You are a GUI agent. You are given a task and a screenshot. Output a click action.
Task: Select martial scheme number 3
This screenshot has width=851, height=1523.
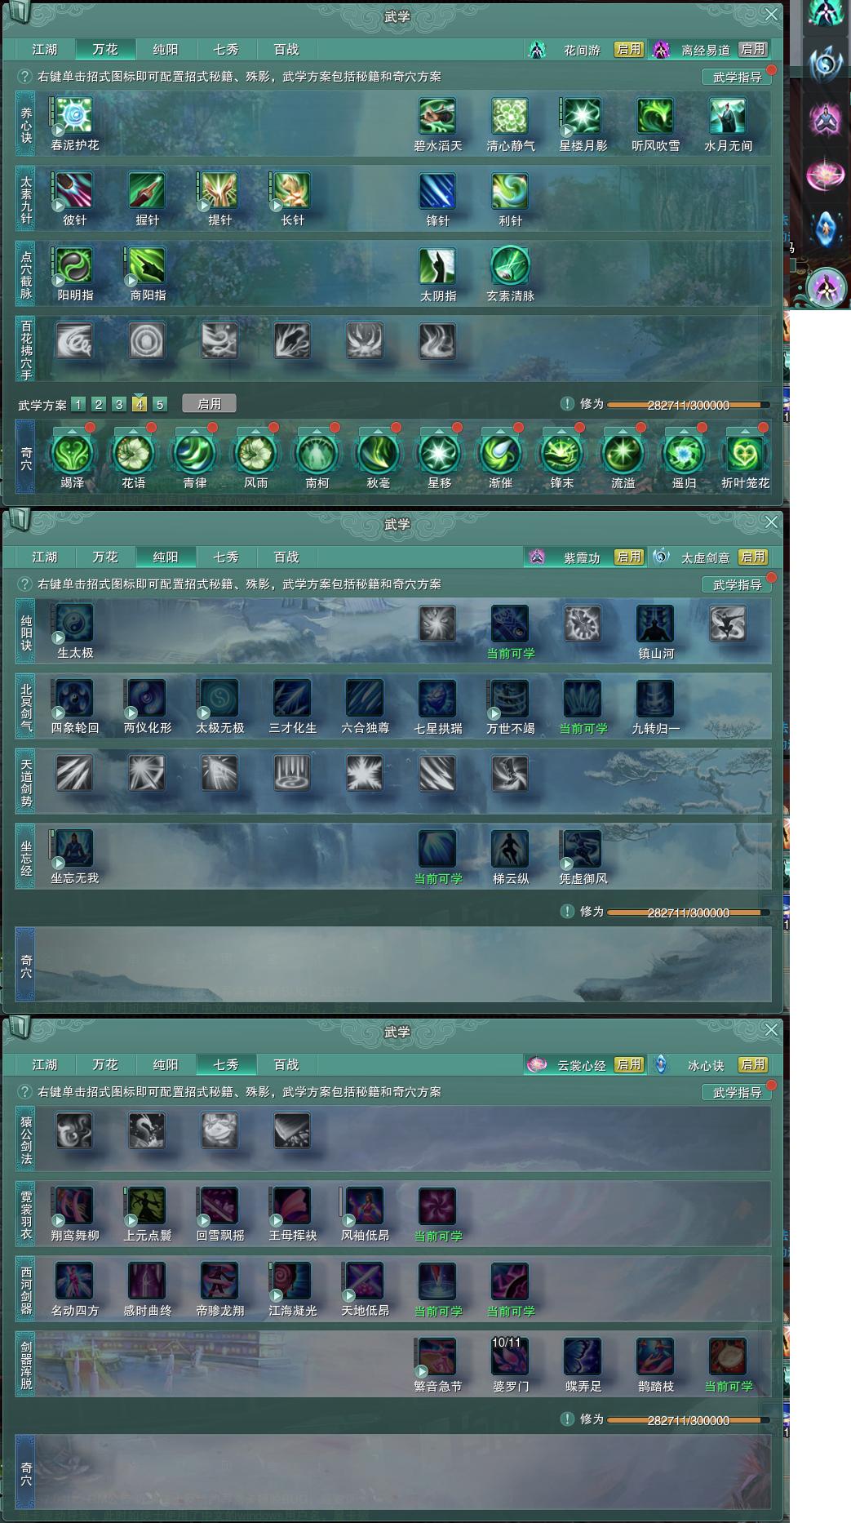pos(119,404)
